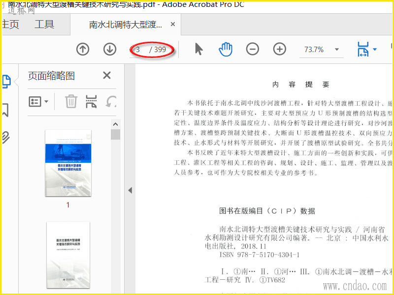This screenshot has width=394, height=295.
Task: Select the arrow selection tool
Action: click(198, 49)
